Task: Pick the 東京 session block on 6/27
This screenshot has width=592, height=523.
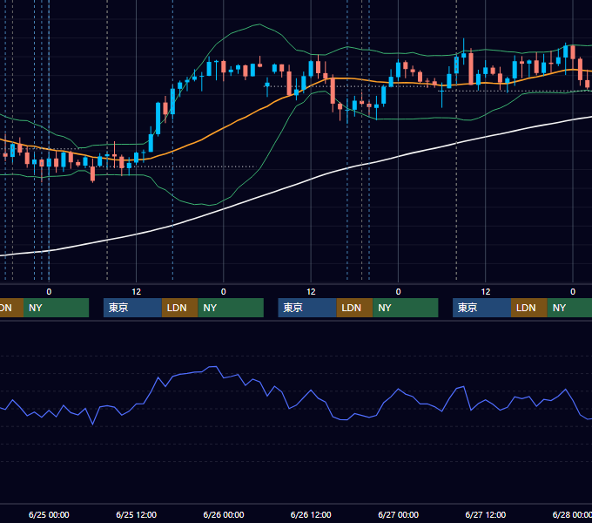Action: [x=481, y=308]
